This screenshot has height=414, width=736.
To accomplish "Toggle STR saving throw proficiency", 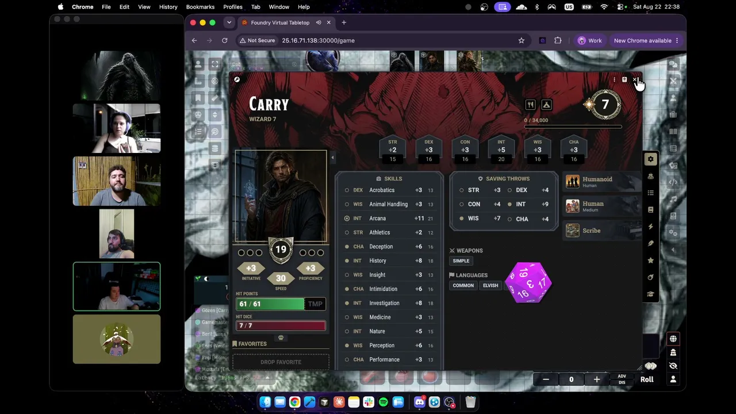I will pos(462,190).
